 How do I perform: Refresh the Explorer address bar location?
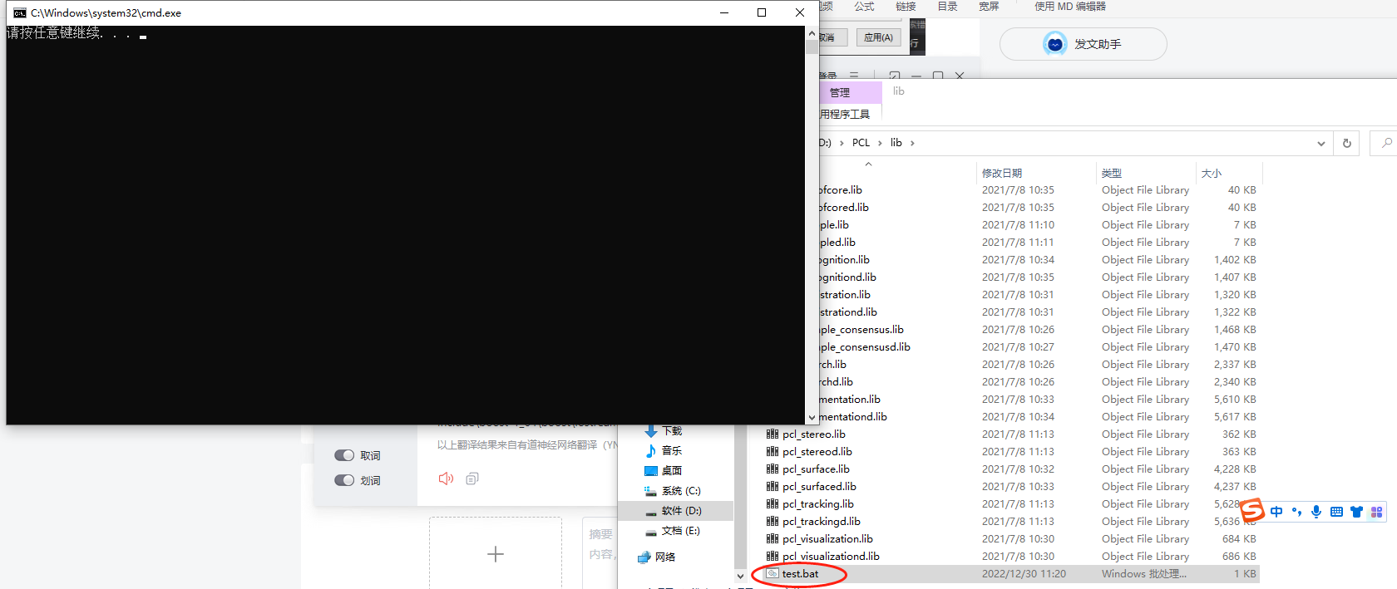click(1347, 143)
